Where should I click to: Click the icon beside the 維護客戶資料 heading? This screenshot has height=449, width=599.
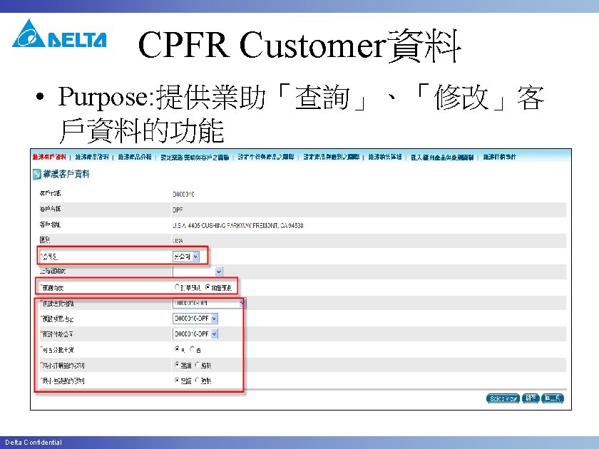(x=36, y=175)
